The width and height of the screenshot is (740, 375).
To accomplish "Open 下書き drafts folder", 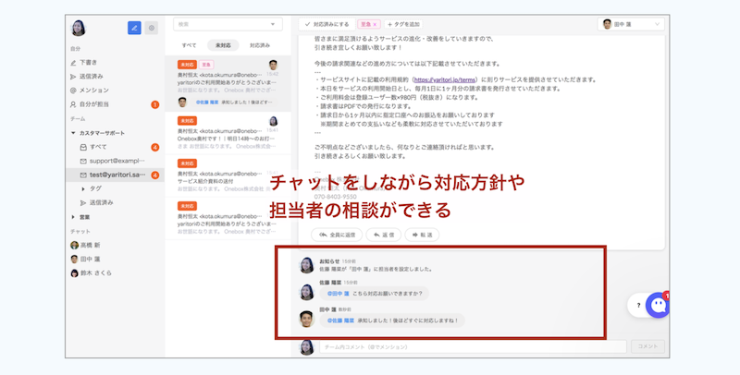I will click(89, 62).
